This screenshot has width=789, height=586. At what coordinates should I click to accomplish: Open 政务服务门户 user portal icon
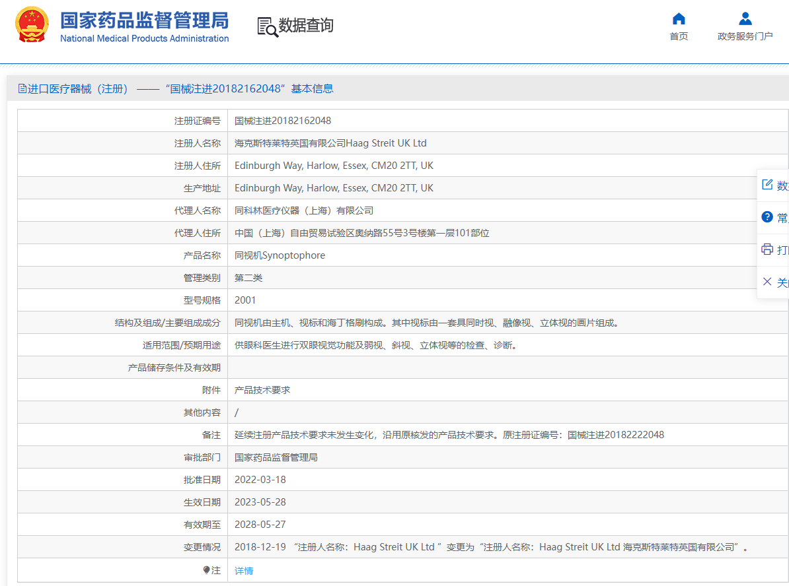point(745,18)
